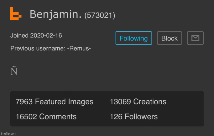Viewport: 214px width, 136px height.
Task: Click the Previous username -Remus- text
Action: 51,48
